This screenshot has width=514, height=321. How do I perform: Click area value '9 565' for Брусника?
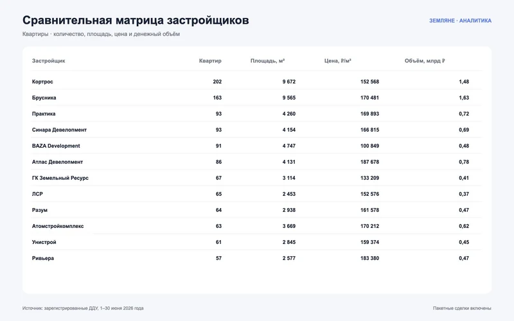(288, 98)
